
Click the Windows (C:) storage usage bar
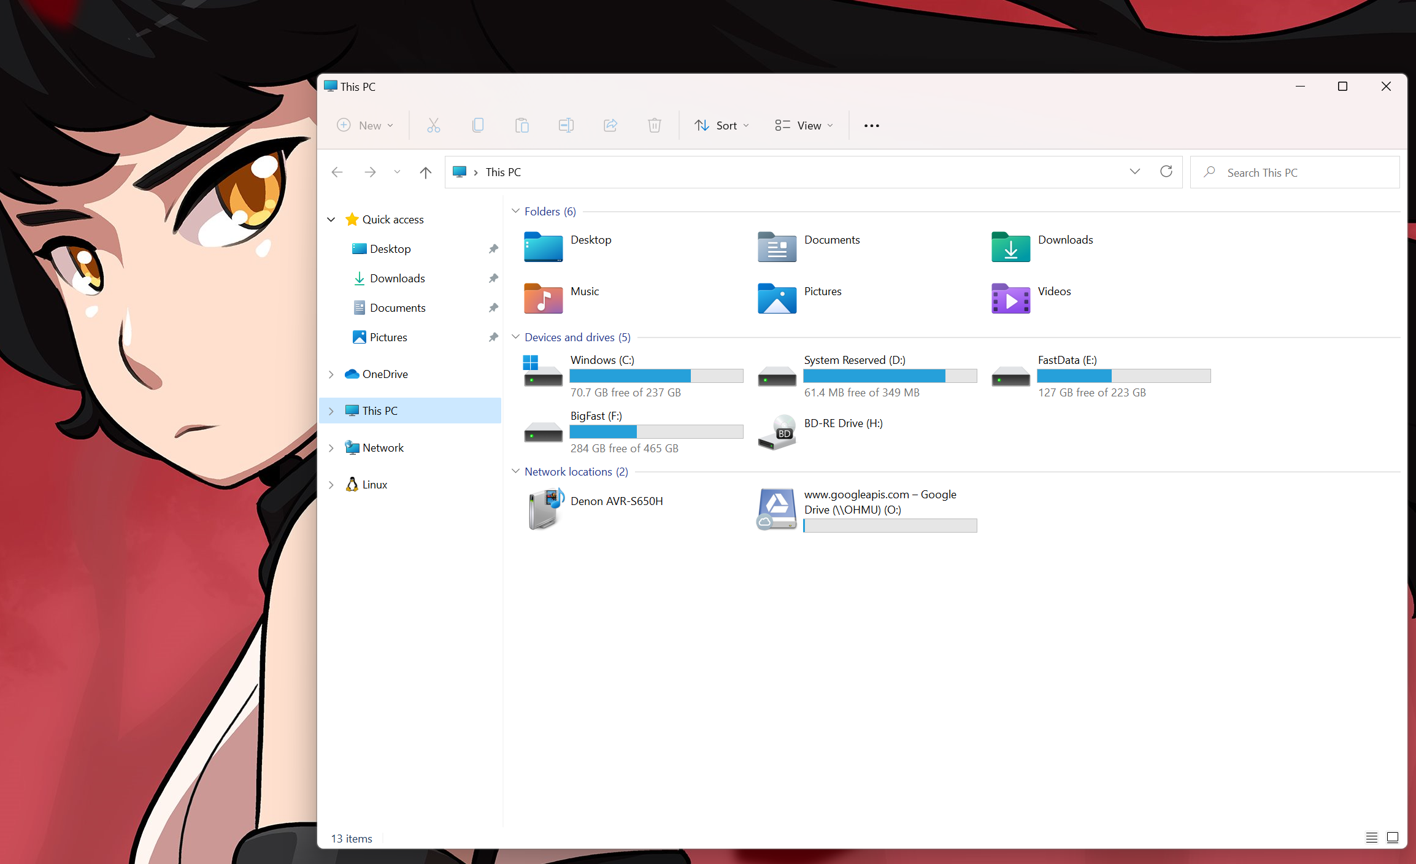656,376
